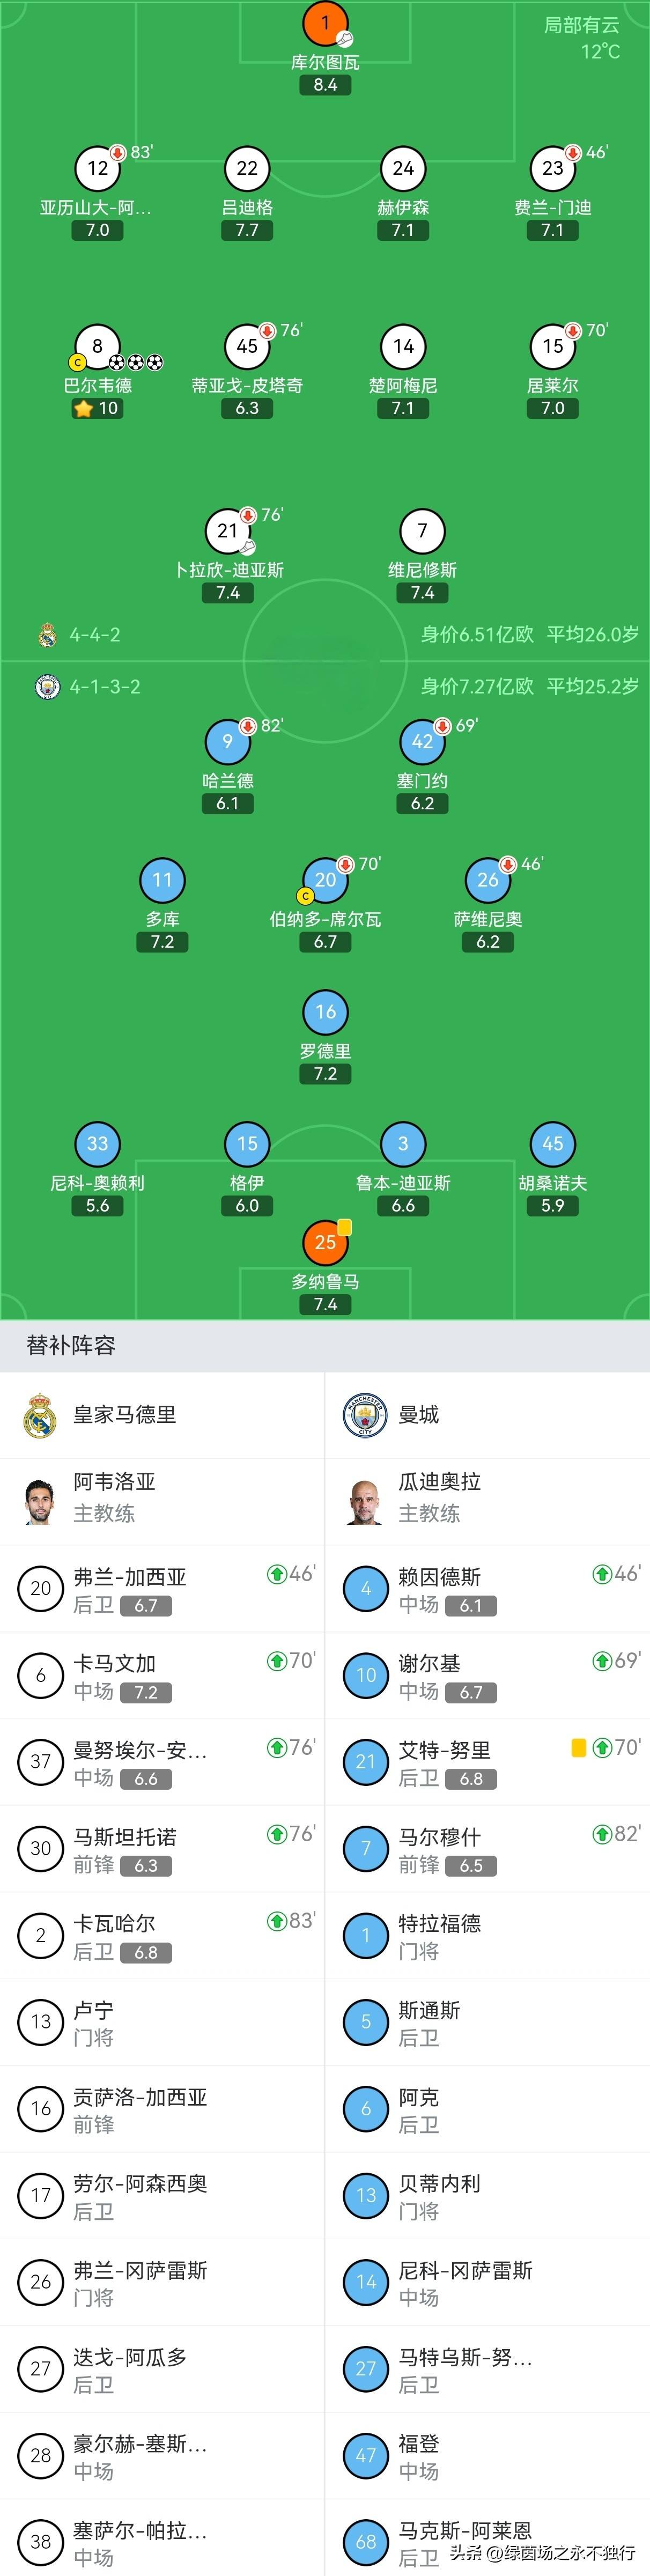Select Rodri's number 16 player circle

click(325, 1012)
